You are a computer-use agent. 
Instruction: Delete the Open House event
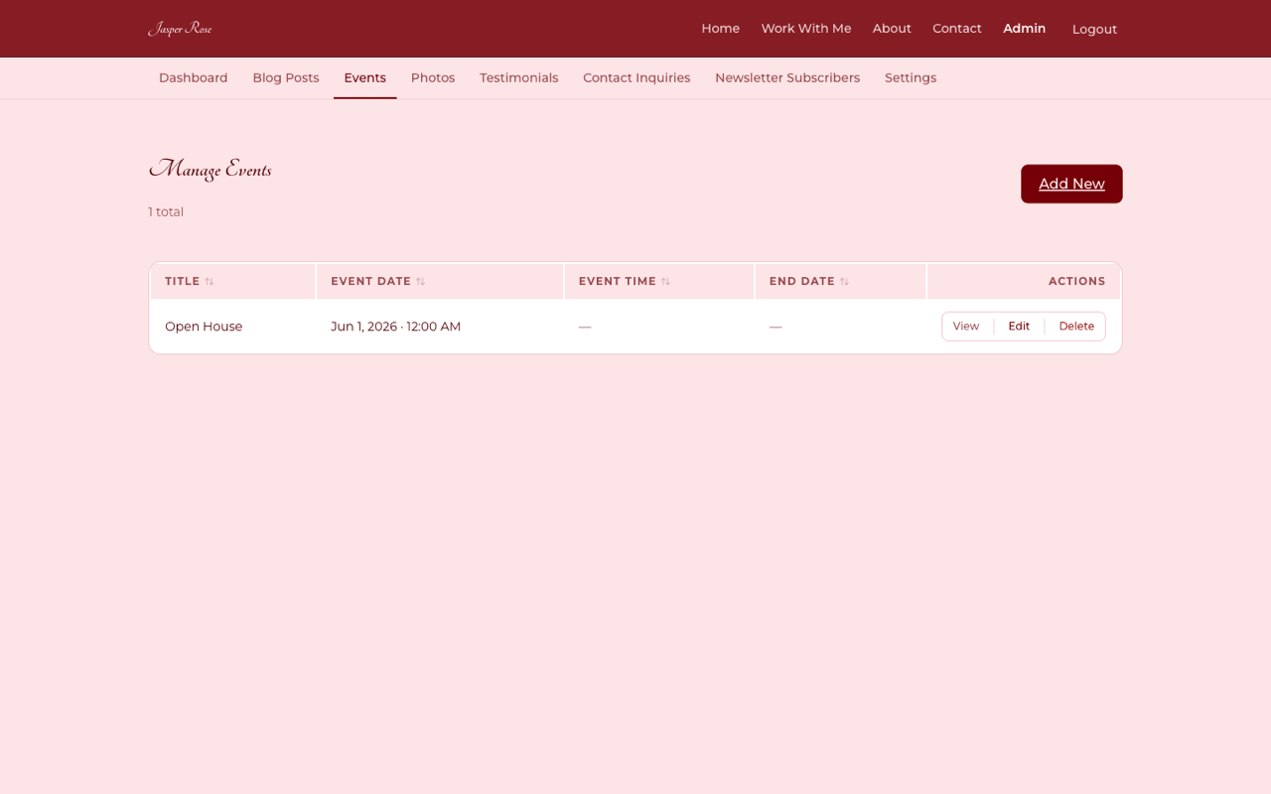coord(1076,327)
